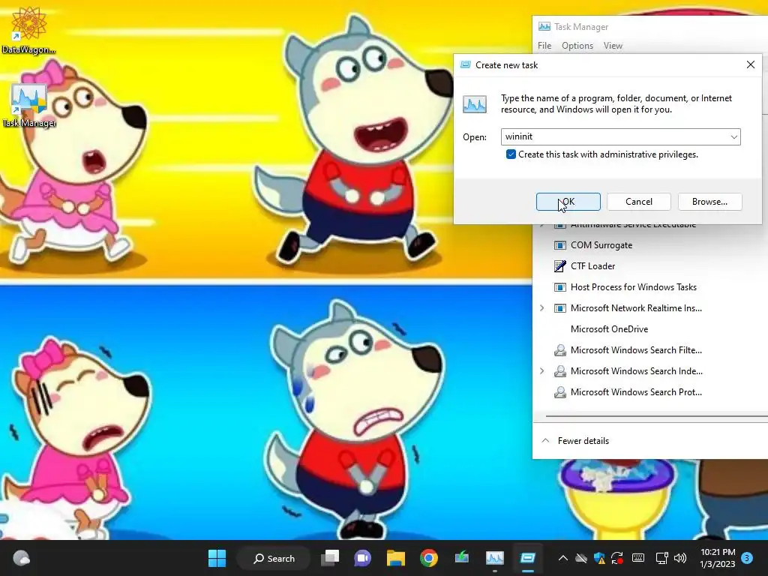Select the Microsoft OneDrive process row
Screen dimensions: 768x576
point(650,329)
